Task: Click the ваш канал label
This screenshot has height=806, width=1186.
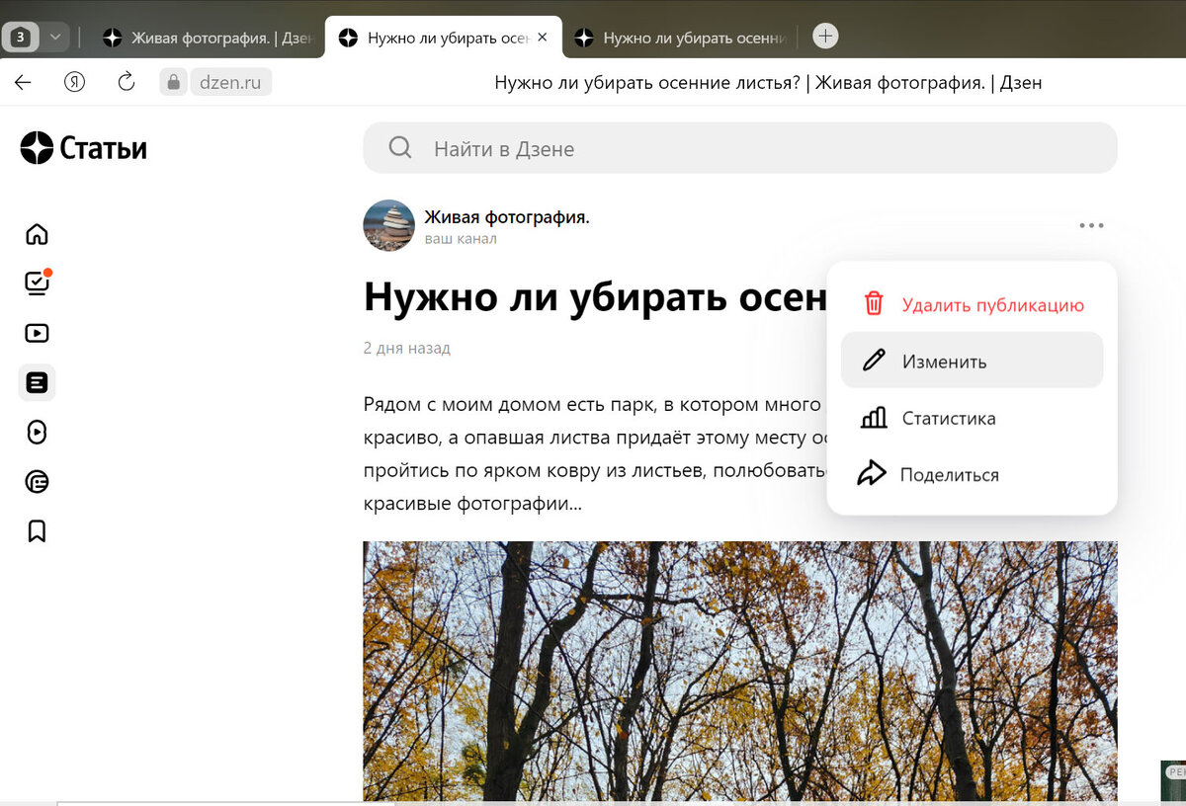Action: [461, 239]
